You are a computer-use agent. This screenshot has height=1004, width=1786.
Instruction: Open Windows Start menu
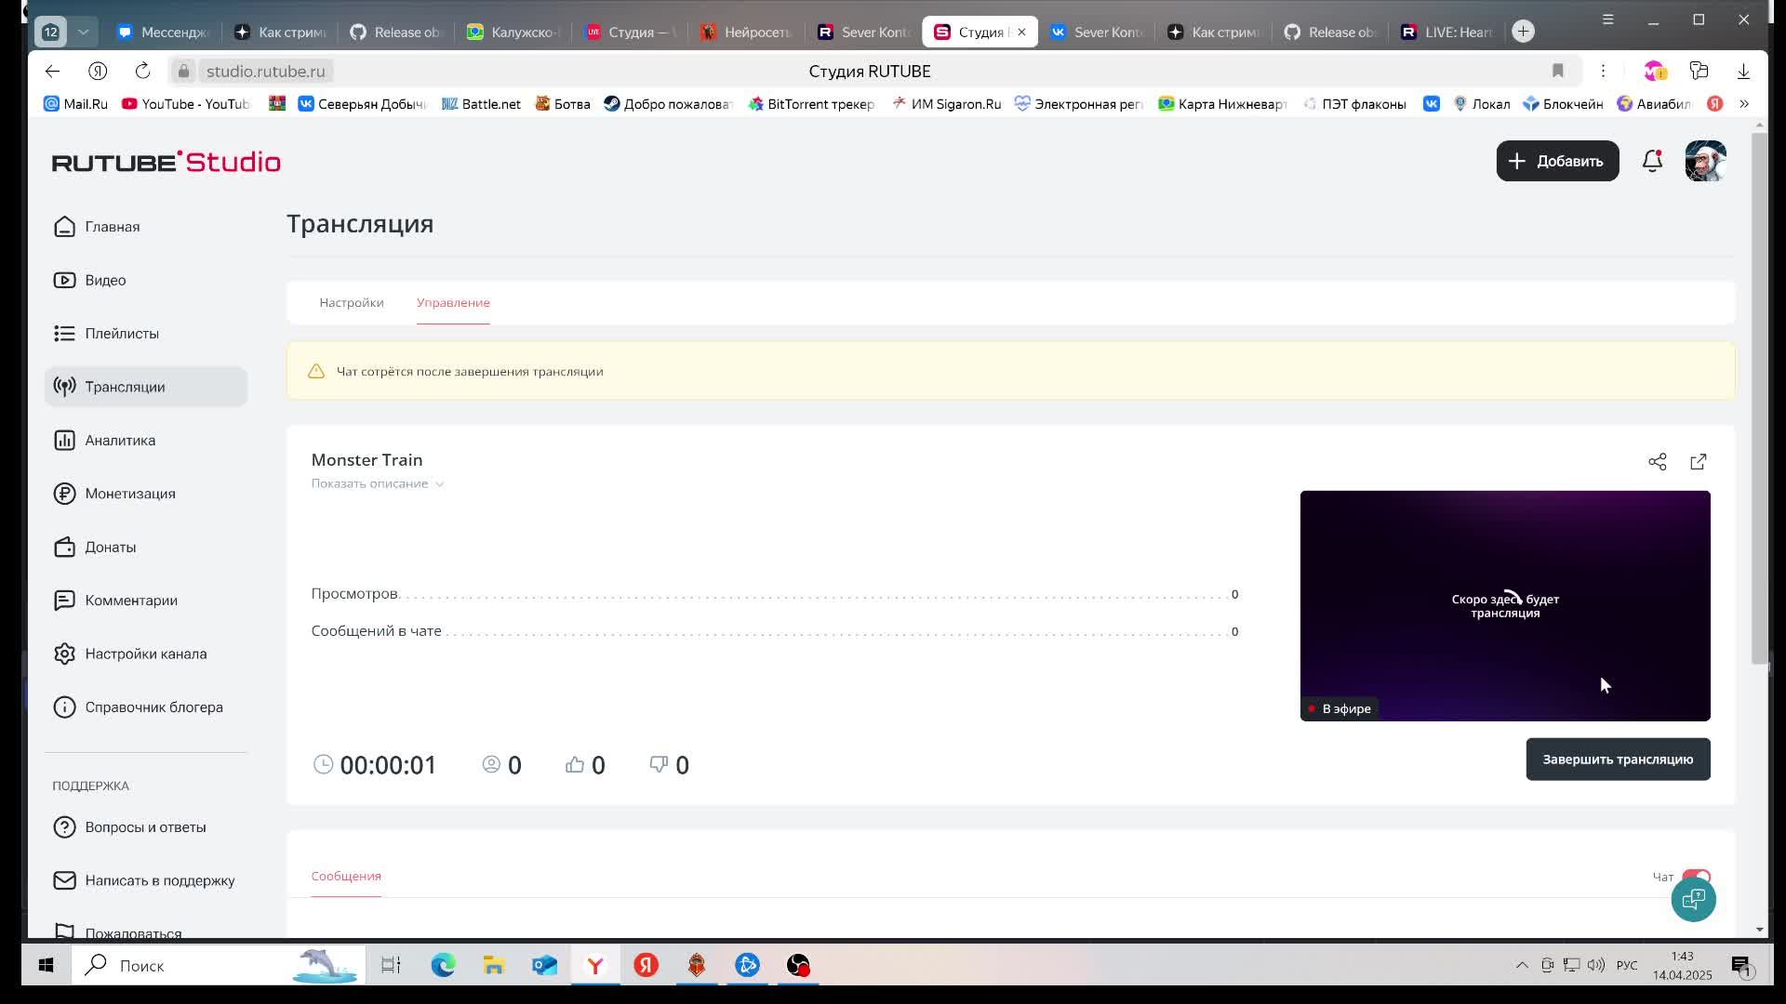pyautogui.click(x=46, y=966)
